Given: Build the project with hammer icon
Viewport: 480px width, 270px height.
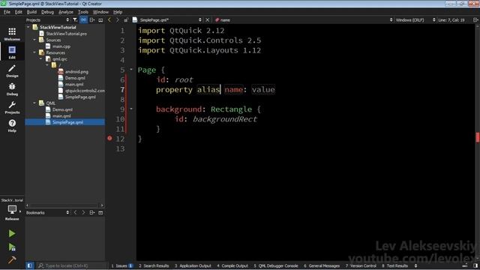Looking at the screenshot, I should click(x=12, y=260).
